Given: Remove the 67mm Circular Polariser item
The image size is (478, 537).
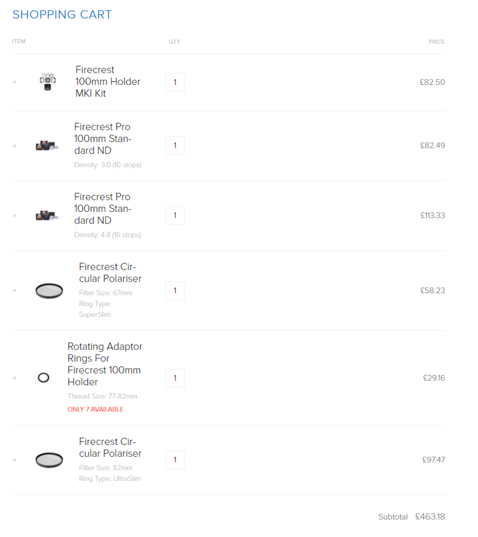Looking at the screenshot, I should click(15, 291).
